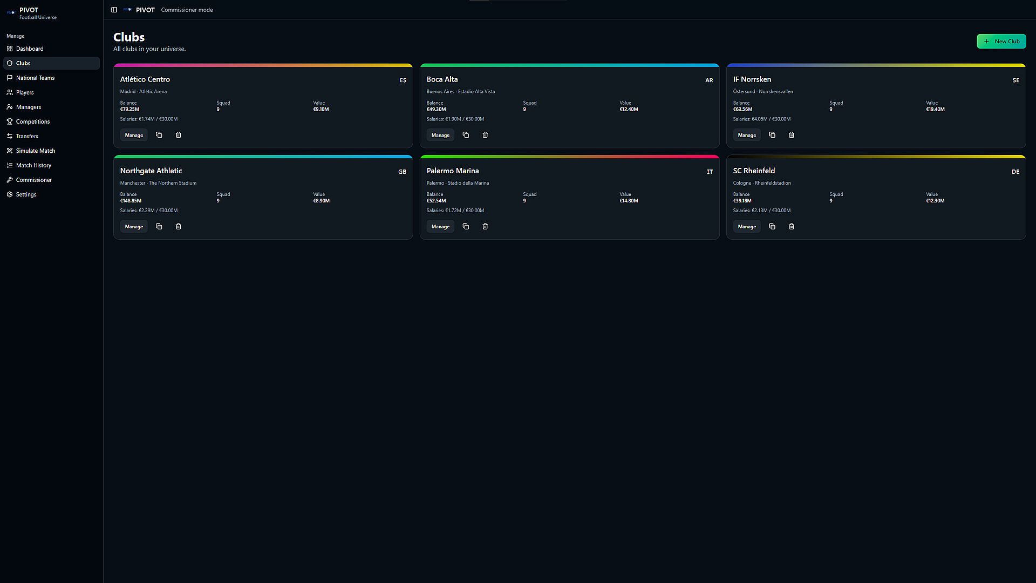Screen dimensions: 1036x583
Task: Open the Palermo Marina club card
Action: [569, 197]
